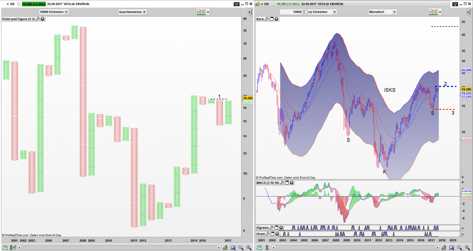Viewport: 473px width, 251px height.
Task: Maximize the ISgreen indicator panel
Action: point(276,228)
